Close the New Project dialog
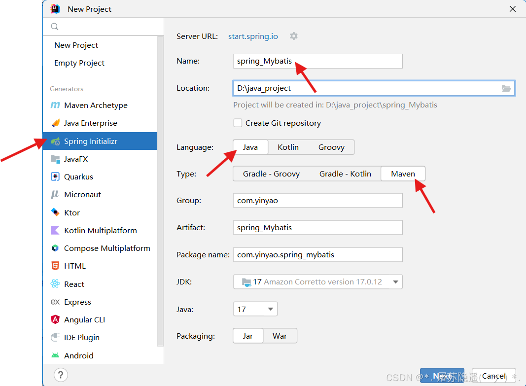 (513, 9)
